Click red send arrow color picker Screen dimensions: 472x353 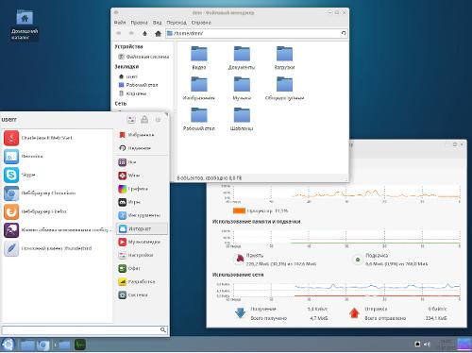354,312
